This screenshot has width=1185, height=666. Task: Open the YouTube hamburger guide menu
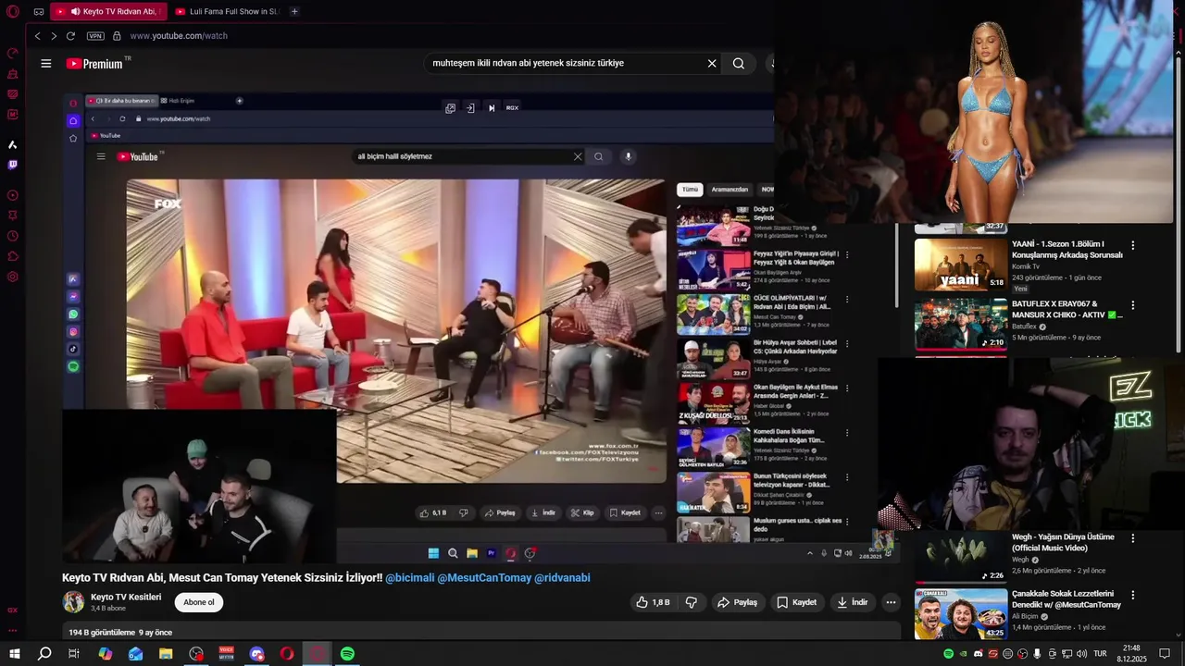(45, 64)
